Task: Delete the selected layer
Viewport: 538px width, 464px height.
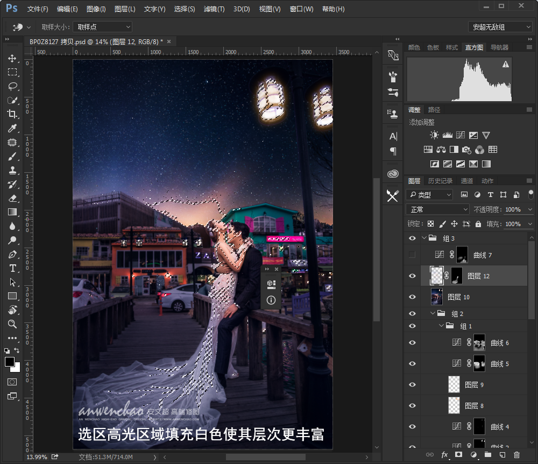Action: pos(516,455)
